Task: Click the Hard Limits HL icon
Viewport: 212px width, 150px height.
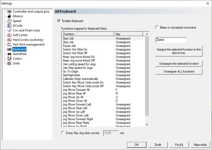Action: point(9,40)
